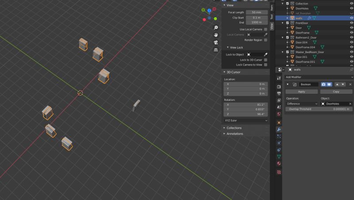Open the Output properties tab

(x=279, y=93)
